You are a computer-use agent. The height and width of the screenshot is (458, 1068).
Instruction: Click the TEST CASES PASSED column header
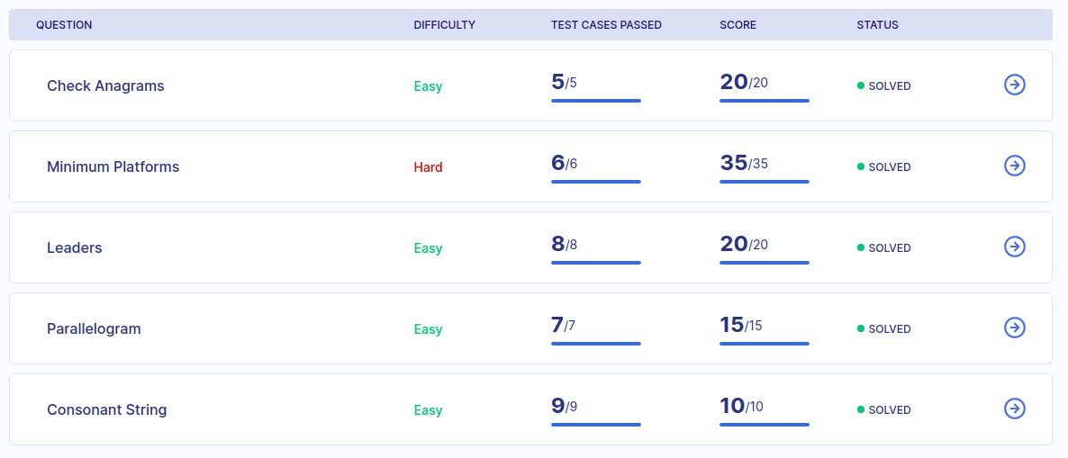coord(606,25)
